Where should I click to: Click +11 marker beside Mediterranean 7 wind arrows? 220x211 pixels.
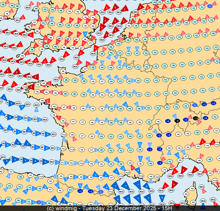click(111, 191)
